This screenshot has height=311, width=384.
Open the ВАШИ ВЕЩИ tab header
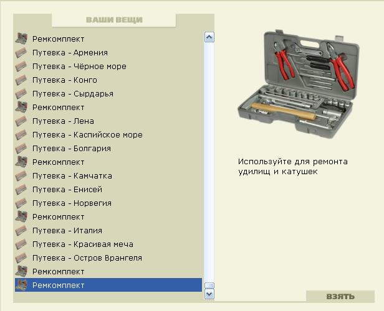[114, 20]
